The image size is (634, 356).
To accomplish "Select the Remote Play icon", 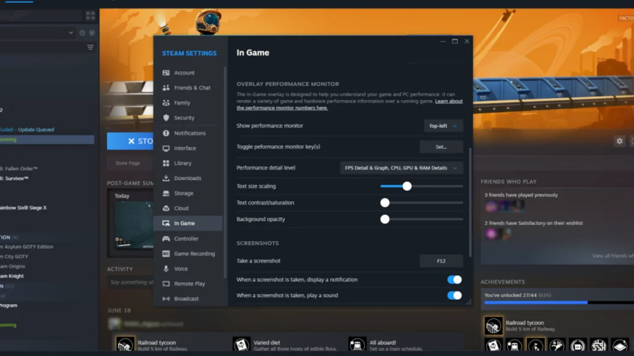I will coord(166,284).
